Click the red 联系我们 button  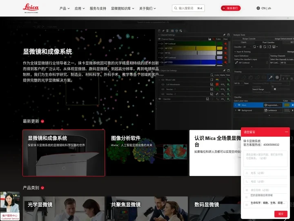pos(231,8)
